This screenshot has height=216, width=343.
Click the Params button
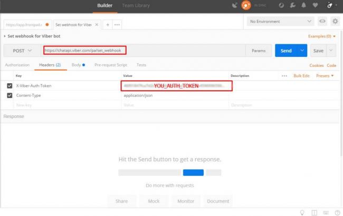(x=259, y=51)
